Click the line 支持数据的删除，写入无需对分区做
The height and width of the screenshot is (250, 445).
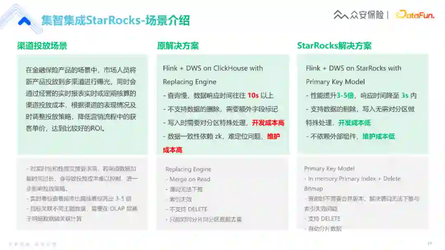point(360,109)
